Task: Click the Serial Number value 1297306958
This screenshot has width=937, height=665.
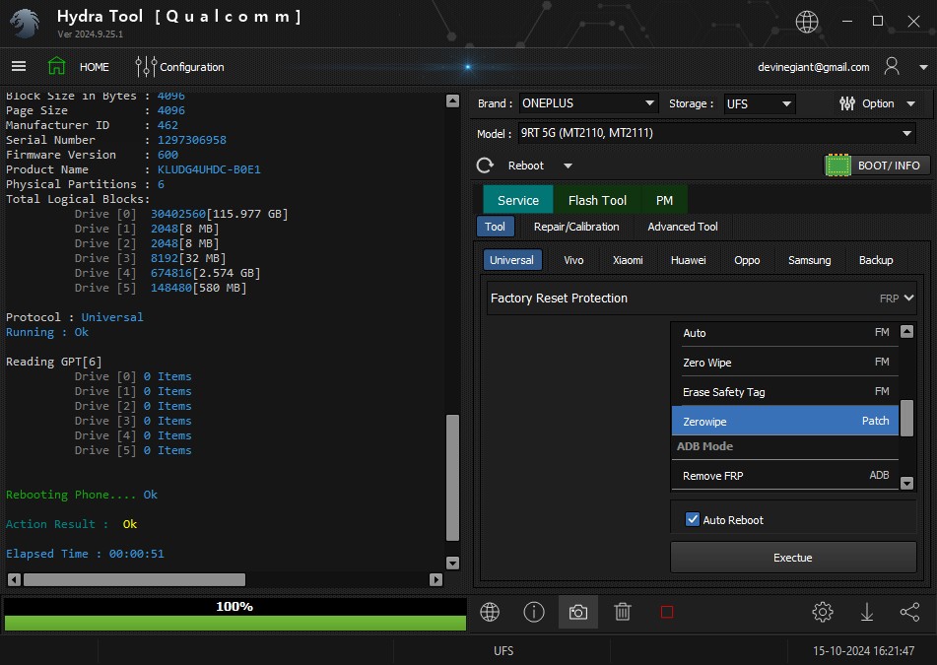Action: coord(192,140)
